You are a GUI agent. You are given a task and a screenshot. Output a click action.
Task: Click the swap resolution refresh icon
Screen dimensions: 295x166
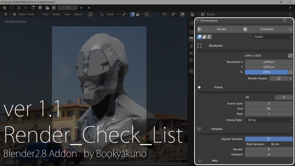(x=290, y=56)
